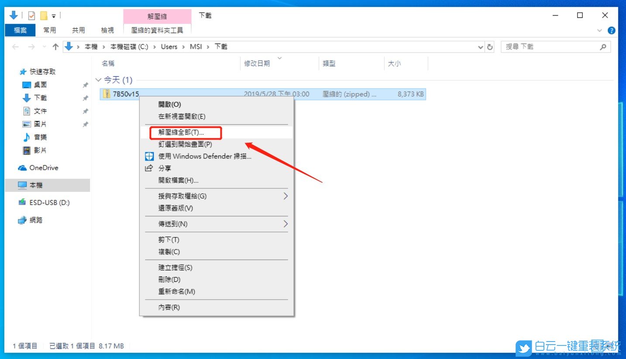Screen dimensions: 626x359
Task: Click the refresh button beside address bar
Action: point(490,47)
